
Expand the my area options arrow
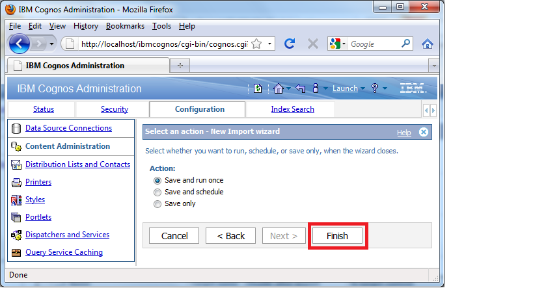point(325,88)
